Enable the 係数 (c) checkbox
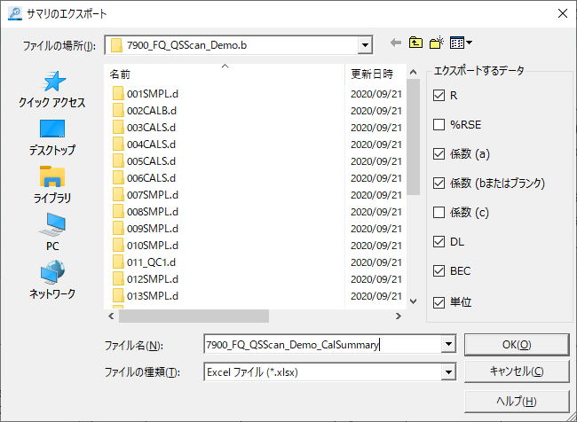 (439, 212)
